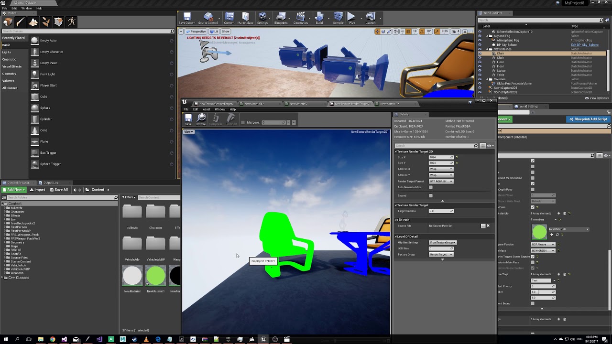Viewport: 612px width, 344px height.
Task: Click Save Current in main toolbar
Action: point(187,19)
